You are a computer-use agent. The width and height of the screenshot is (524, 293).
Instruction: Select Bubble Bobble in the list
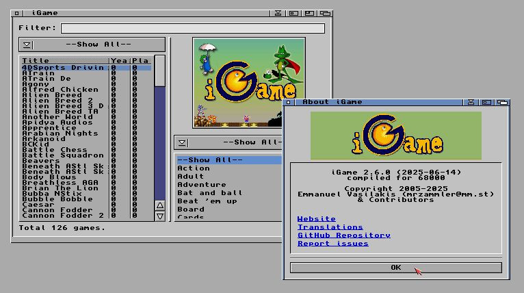pos(86,199)
